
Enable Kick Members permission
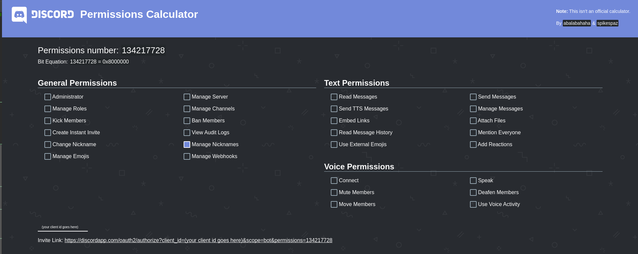coord(48,121)
